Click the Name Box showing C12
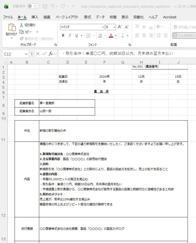The width and height of the screenshot is (196, 243). coord(13,54)
